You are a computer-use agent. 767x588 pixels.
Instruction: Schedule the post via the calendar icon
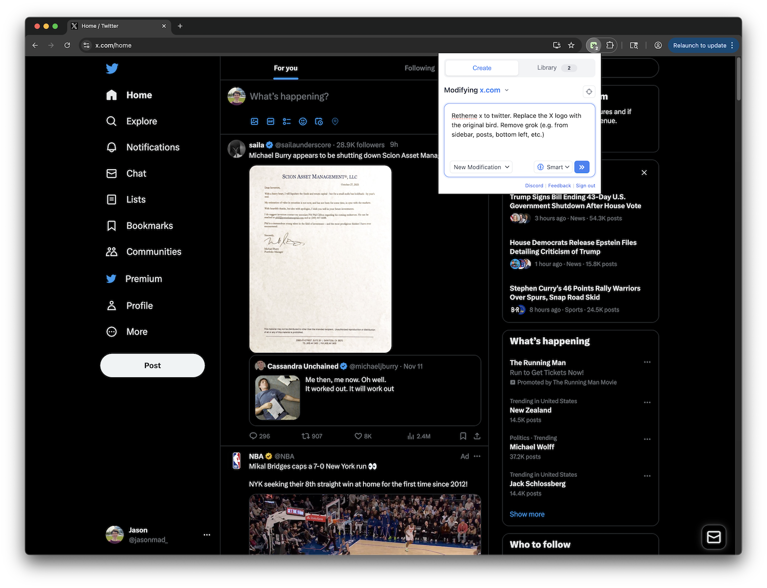(x=319, y=121)
